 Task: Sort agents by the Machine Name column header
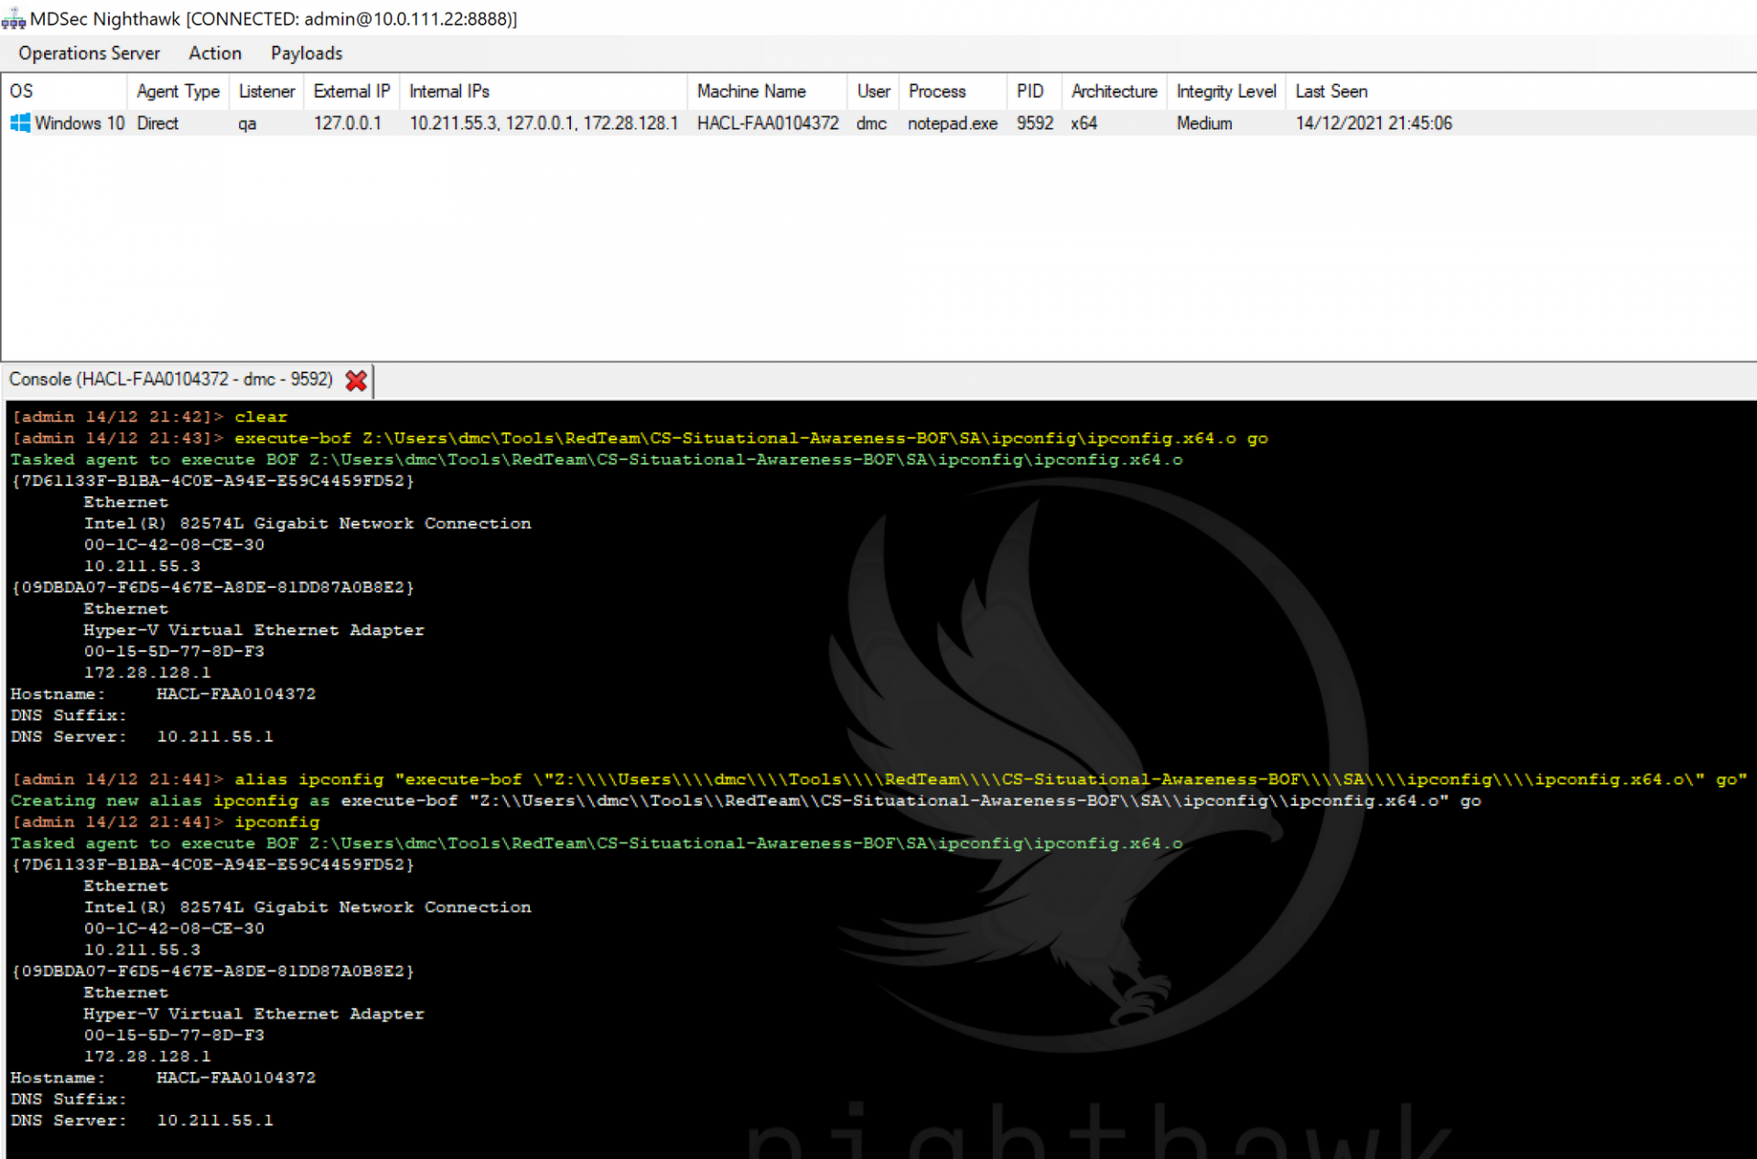pyautogui.click(x=751, y=91)
